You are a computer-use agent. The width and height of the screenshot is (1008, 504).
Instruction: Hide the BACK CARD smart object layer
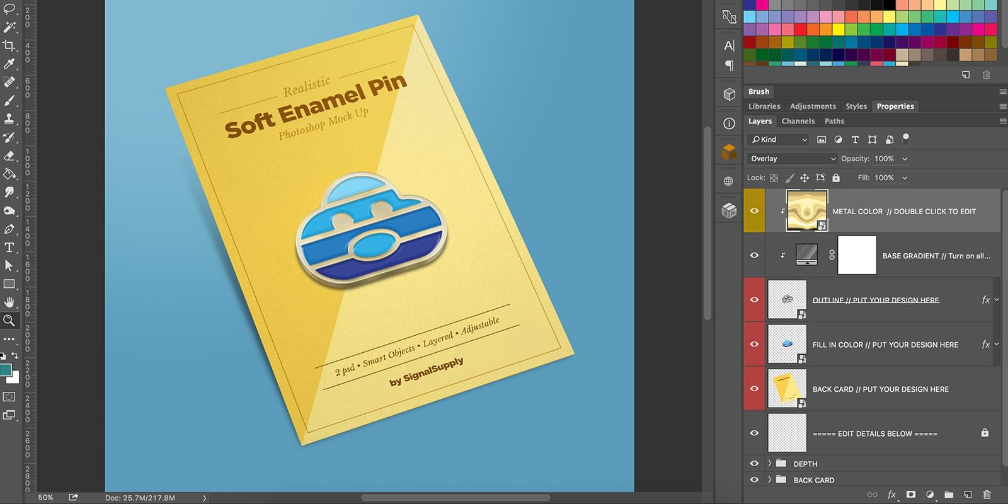pyautogui.click(x=754, y=389)
